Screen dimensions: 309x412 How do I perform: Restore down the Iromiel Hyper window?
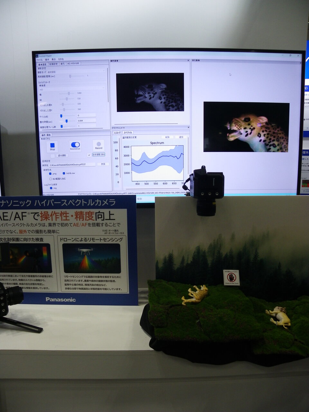coord(290,56)
